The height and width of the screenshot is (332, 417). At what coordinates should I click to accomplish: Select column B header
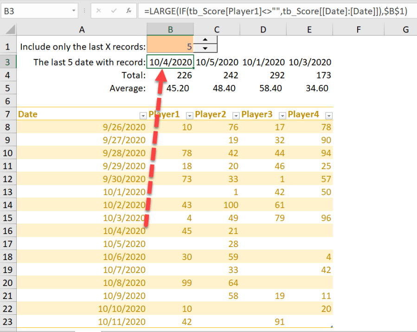[x=170, y=30]
